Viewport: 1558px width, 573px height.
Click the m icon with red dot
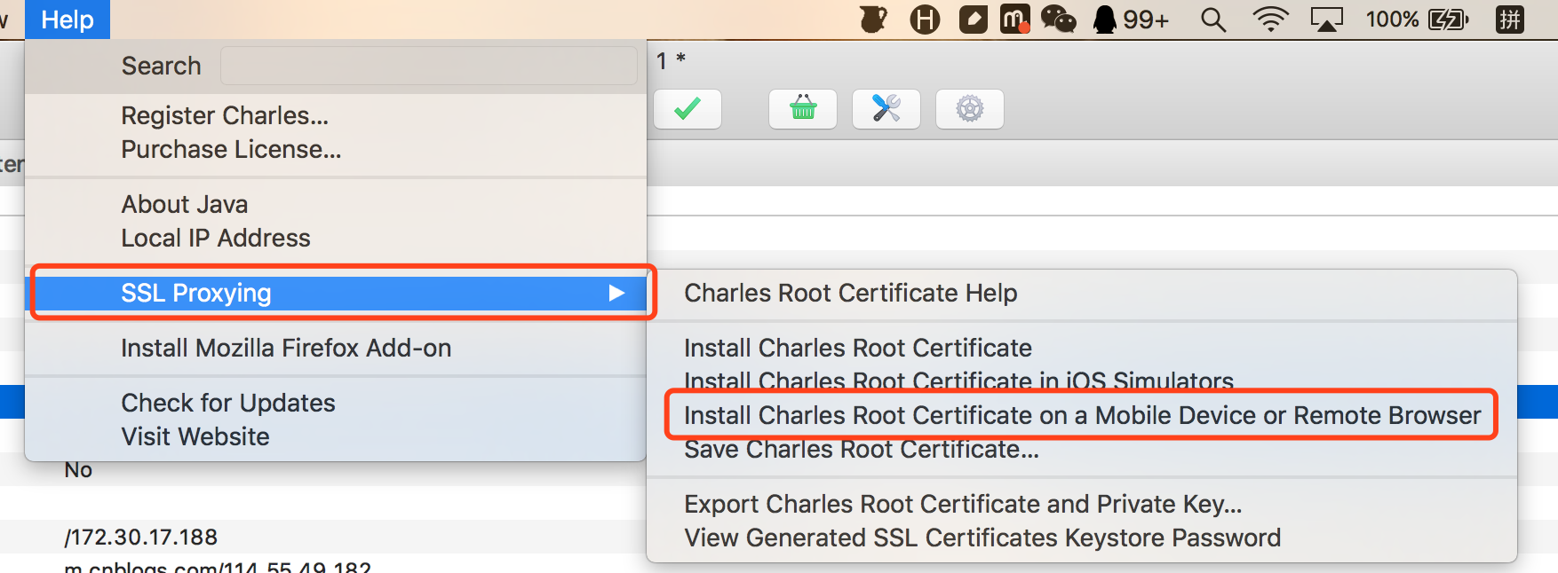click(1015, 19)
